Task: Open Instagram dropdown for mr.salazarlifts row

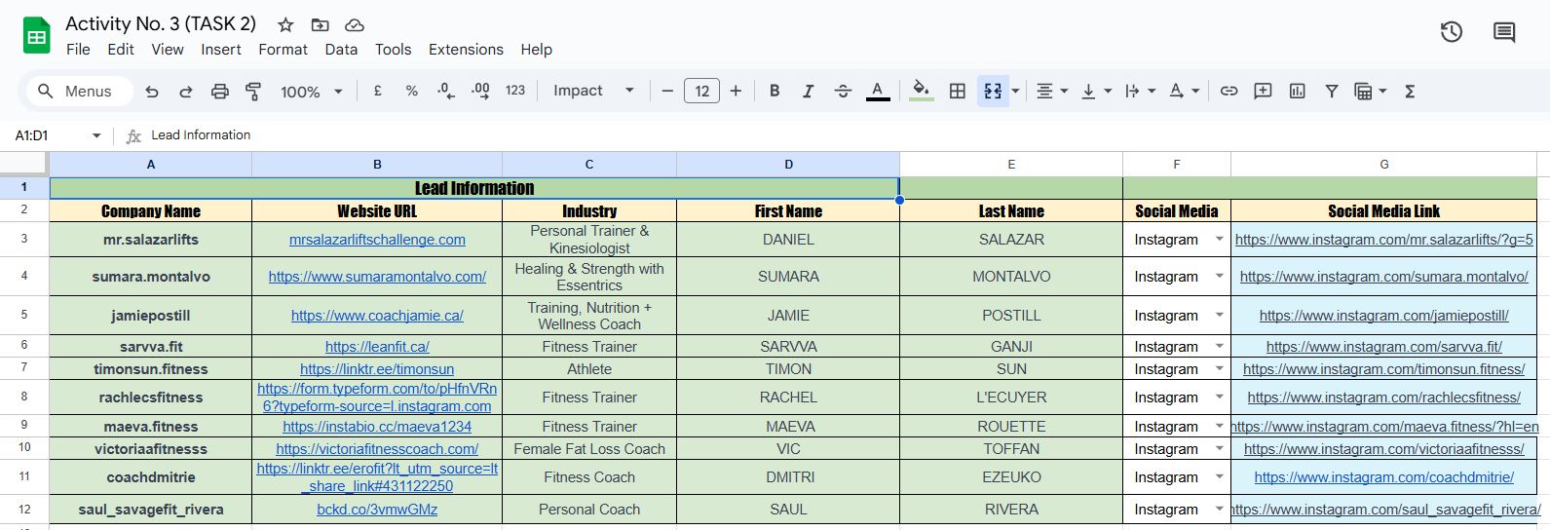Action: click(x=1219, y=240)
